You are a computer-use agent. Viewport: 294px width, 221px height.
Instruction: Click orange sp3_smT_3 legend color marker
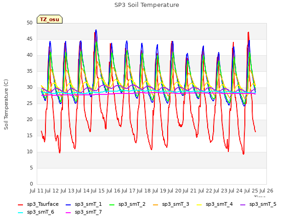click(156, 204)
